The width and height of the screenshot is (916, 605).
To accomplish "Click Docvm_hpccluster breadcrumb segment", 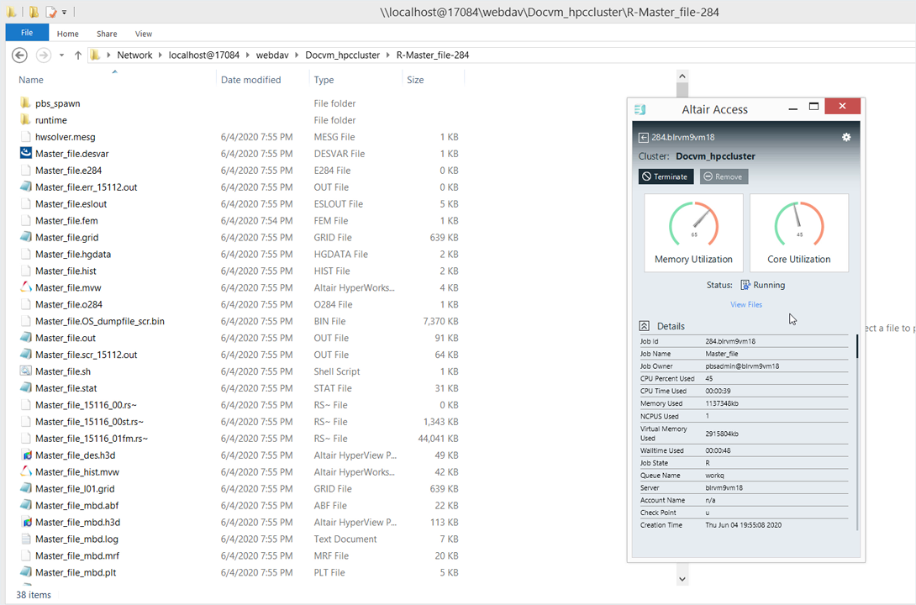I will point(342,55).
